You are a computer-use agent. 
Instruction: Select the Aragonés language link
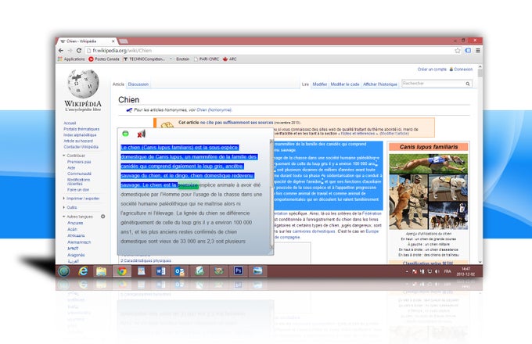pyautogui.click(x=76, y=255)
